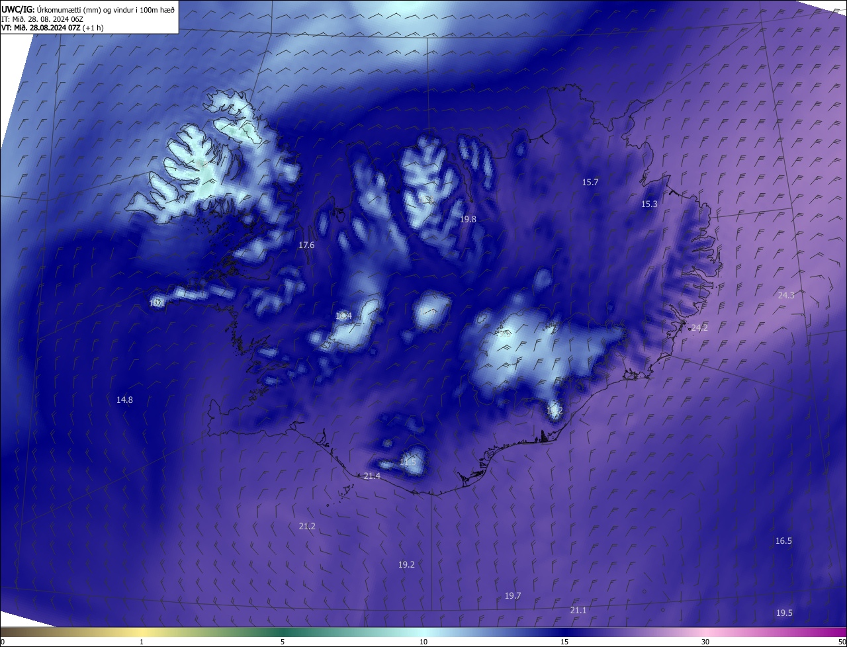Click the 21.4 value label

point(372,476)
